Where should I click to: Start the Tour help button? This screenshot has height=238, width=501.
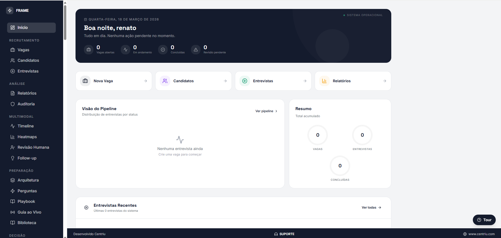[x=484, y=220]
